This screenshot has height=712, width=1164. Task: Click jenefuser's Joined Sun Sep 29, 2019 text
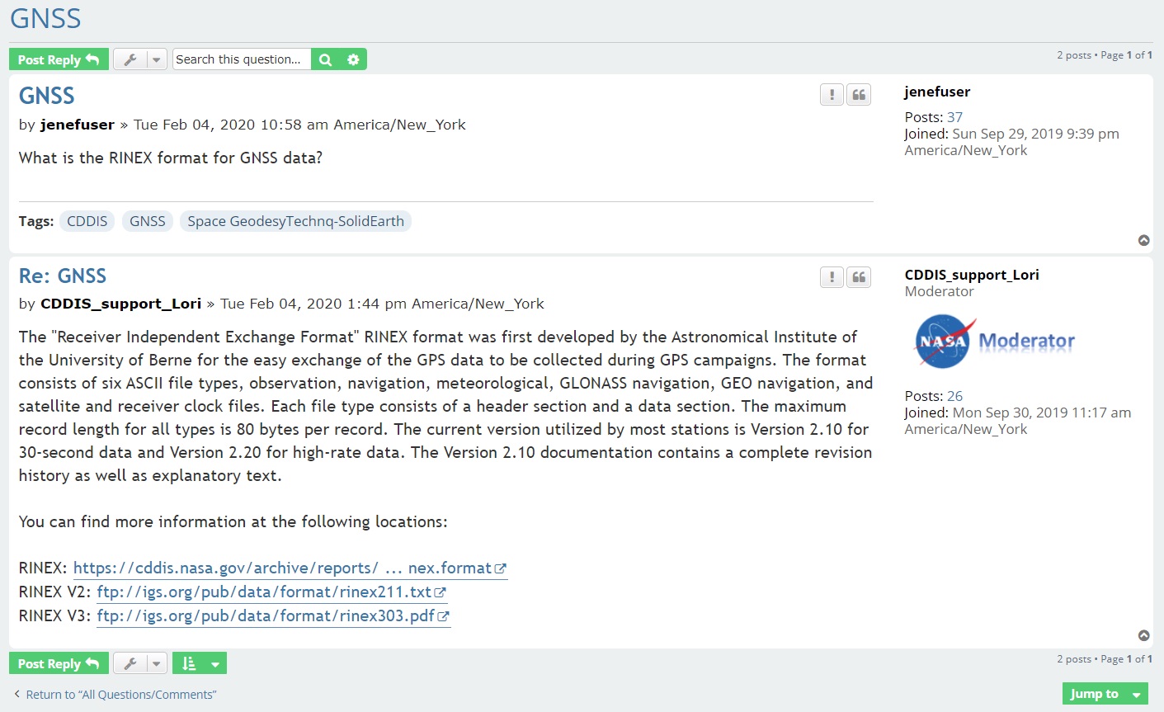[x=1011, y=142]
